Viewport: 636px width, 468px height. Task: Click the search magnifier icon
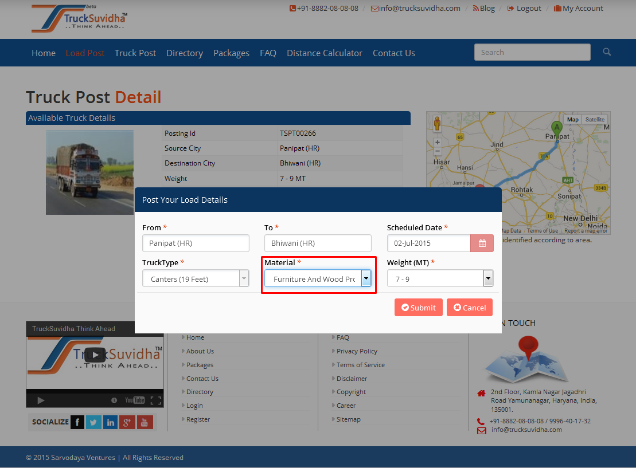pos(607,52)
